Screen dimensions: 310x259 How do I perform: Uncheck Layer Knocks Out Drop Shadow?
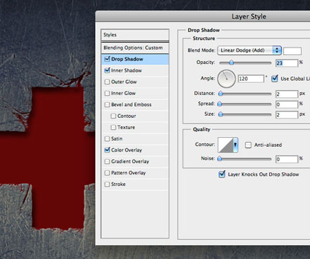click(222, 174)
